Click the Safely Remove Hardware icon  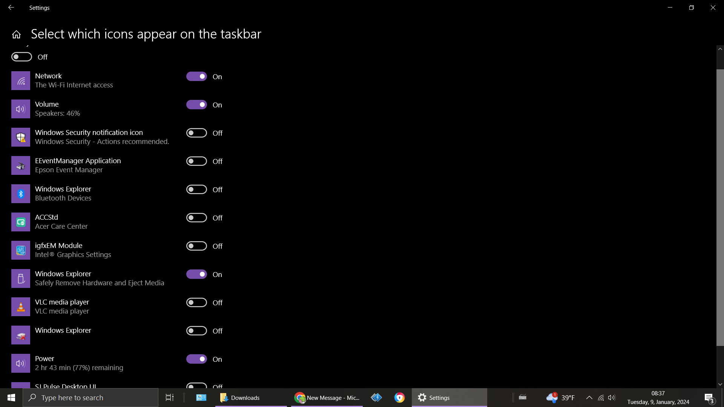tap(20, 278)
